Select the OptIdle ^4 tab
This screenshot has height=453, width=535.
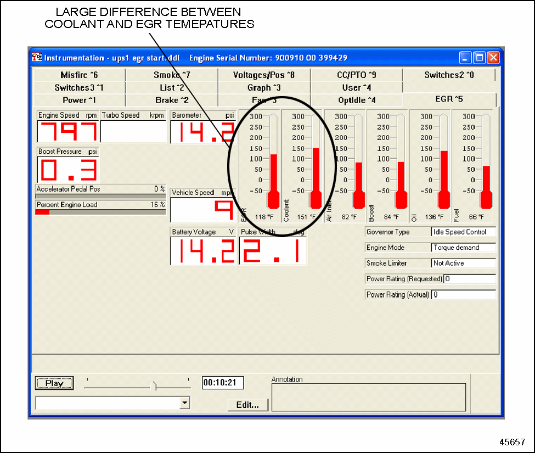[357, 100]
